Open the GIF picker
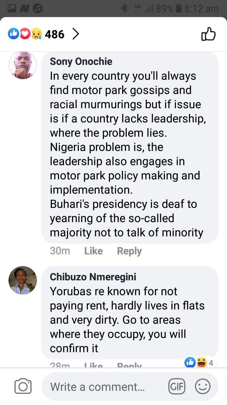Viewport: 227px width, 405px height. click(177, 386)
